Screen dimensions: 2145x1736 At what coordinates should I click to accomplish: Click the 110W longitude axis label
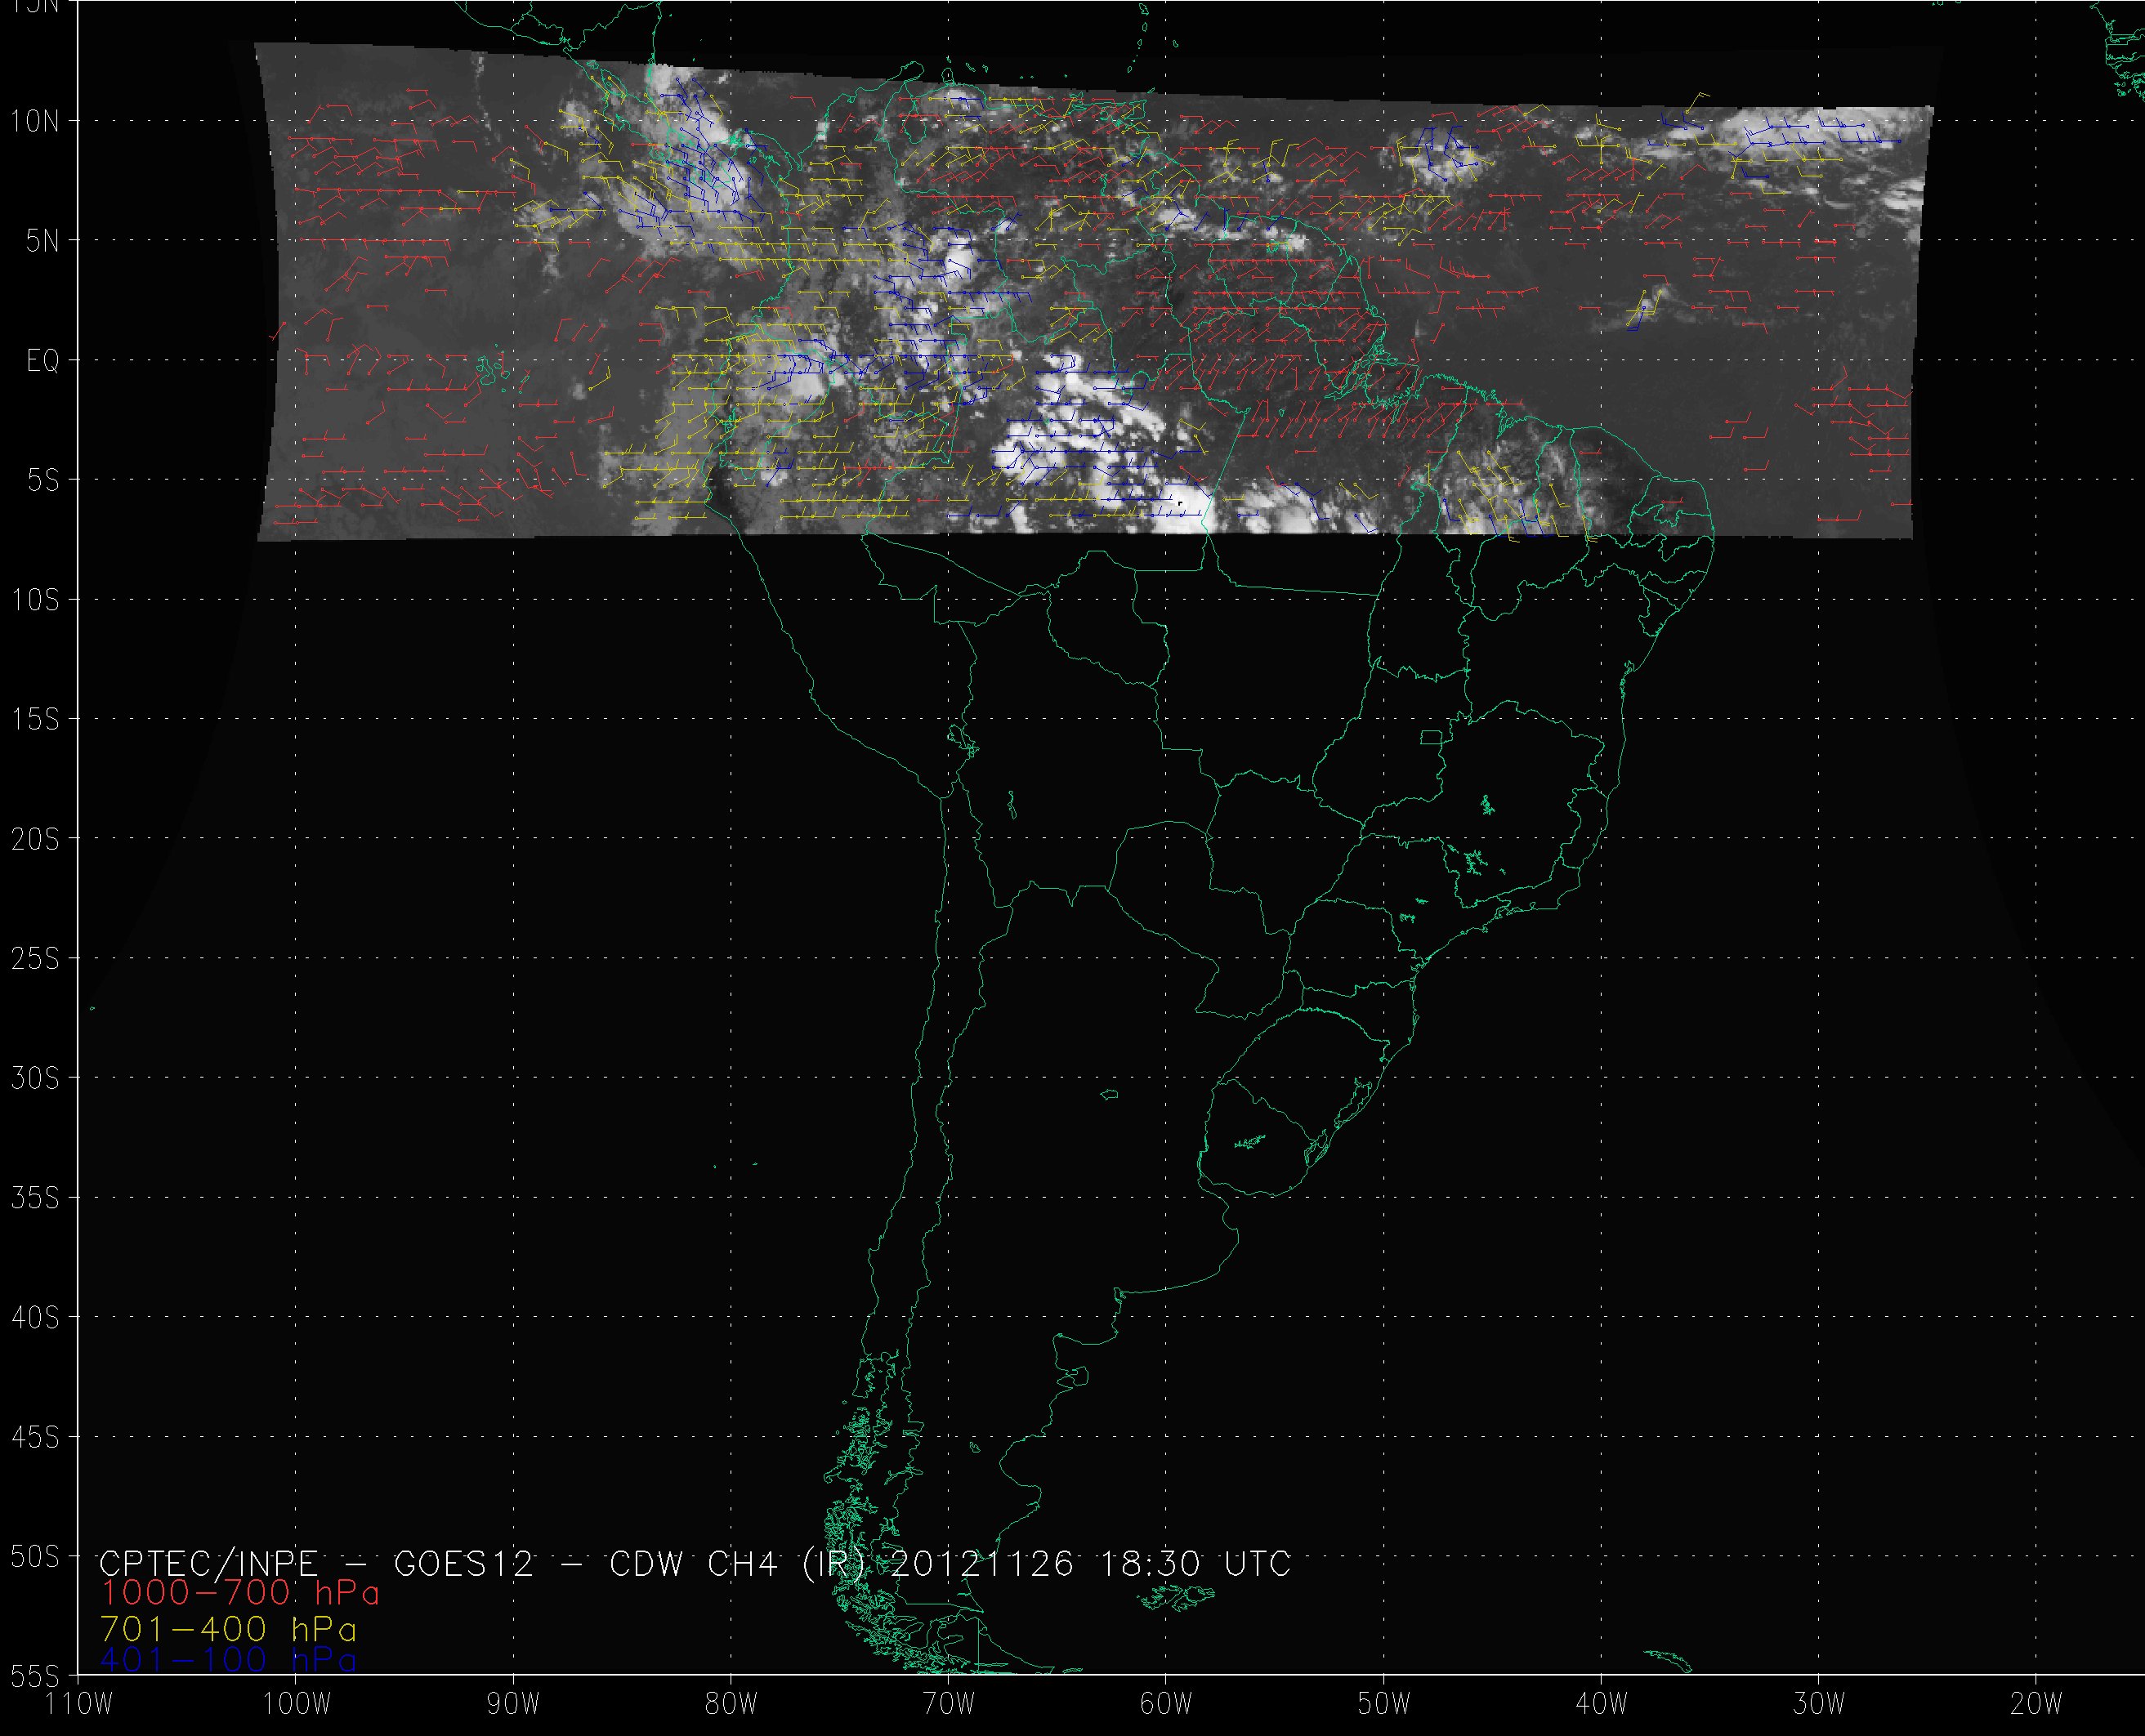pos(80,1704)
